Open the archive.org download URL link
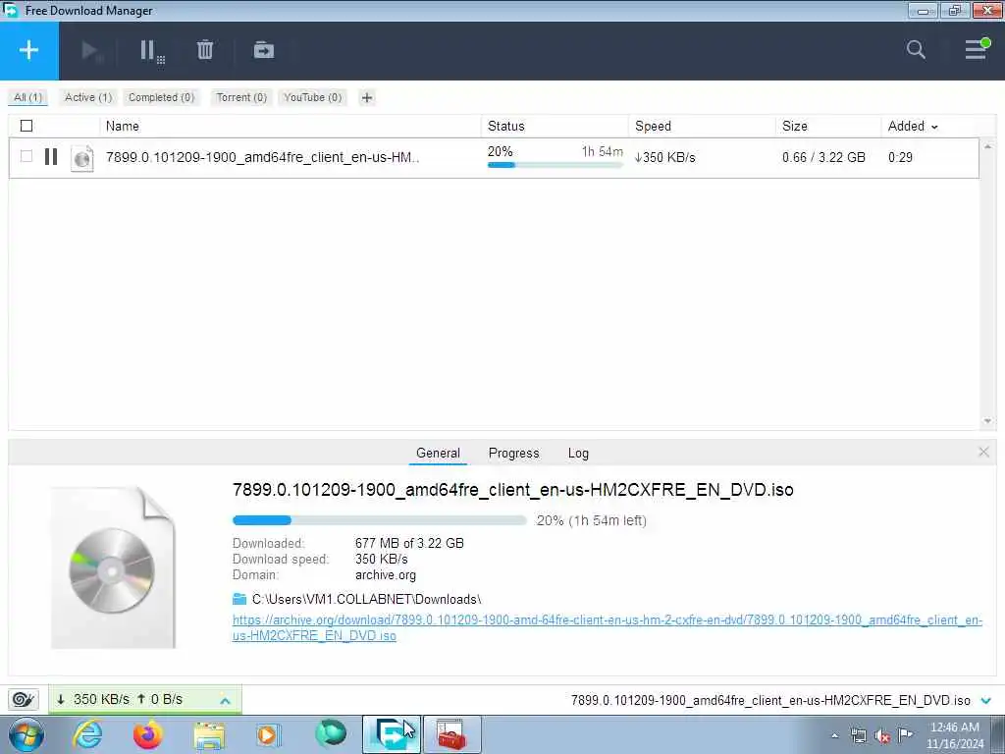This screenshot has width=1005, height=754. pyautogui.click(x=607, y=627)
